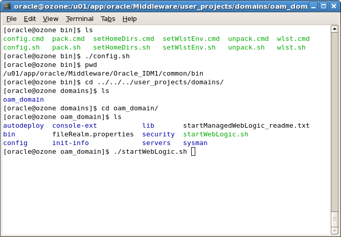Click the green startWebLogic.sh file name
The width and height of the screenshot is (341, 237).
click(216, 134)
